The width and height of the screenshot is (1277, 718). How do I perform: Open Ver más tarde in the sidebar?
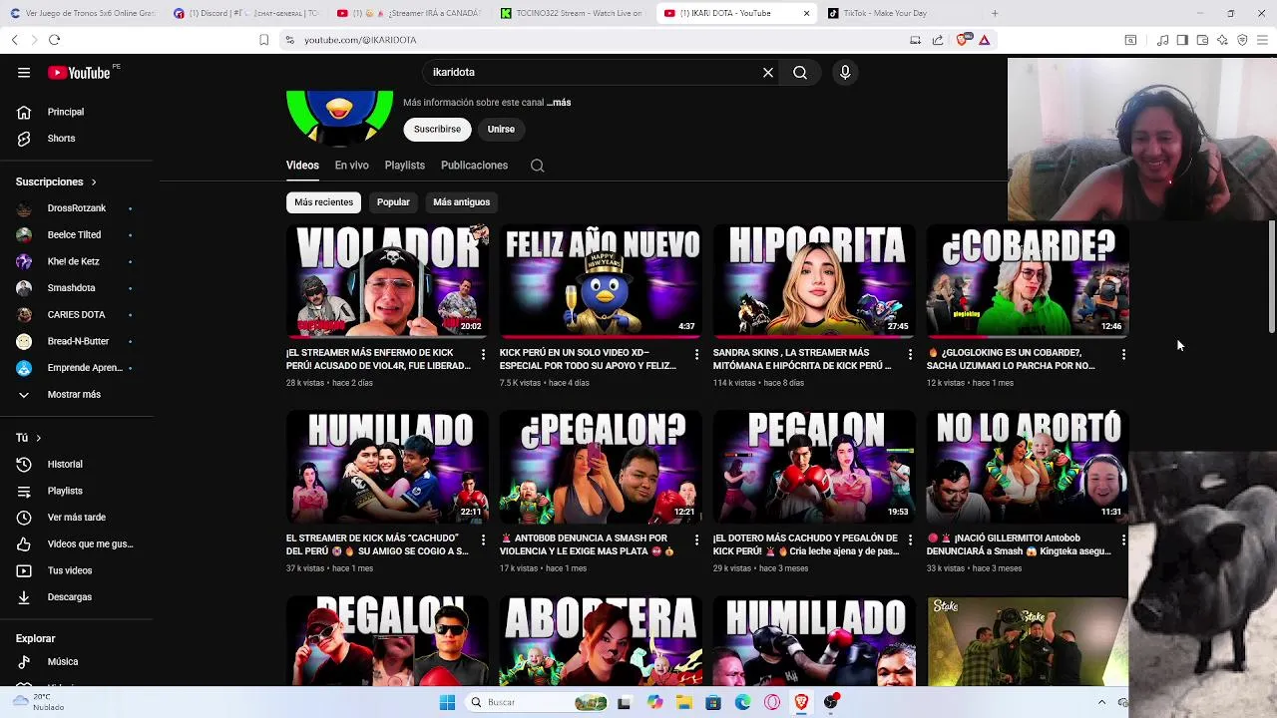pos(77,518)
